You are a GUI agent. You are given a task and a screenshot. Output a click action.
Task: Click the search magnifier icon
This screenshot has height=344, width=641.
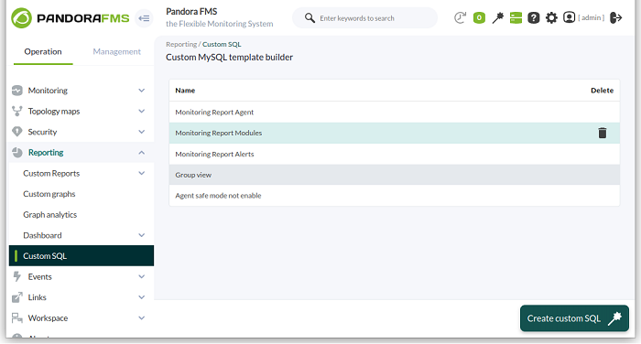310,18
